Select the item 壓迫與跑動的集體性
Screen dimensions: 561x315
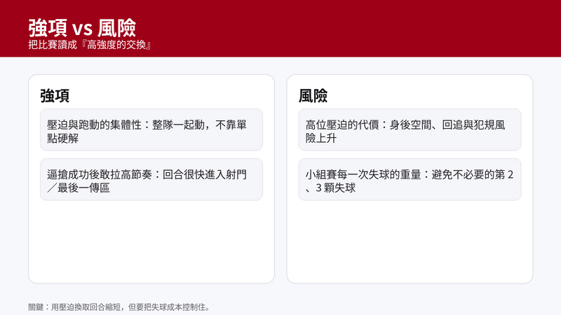pos(151,130)
